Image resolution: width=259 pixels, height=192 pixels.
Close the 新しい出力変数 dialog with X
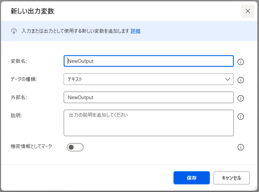point(248,11)
